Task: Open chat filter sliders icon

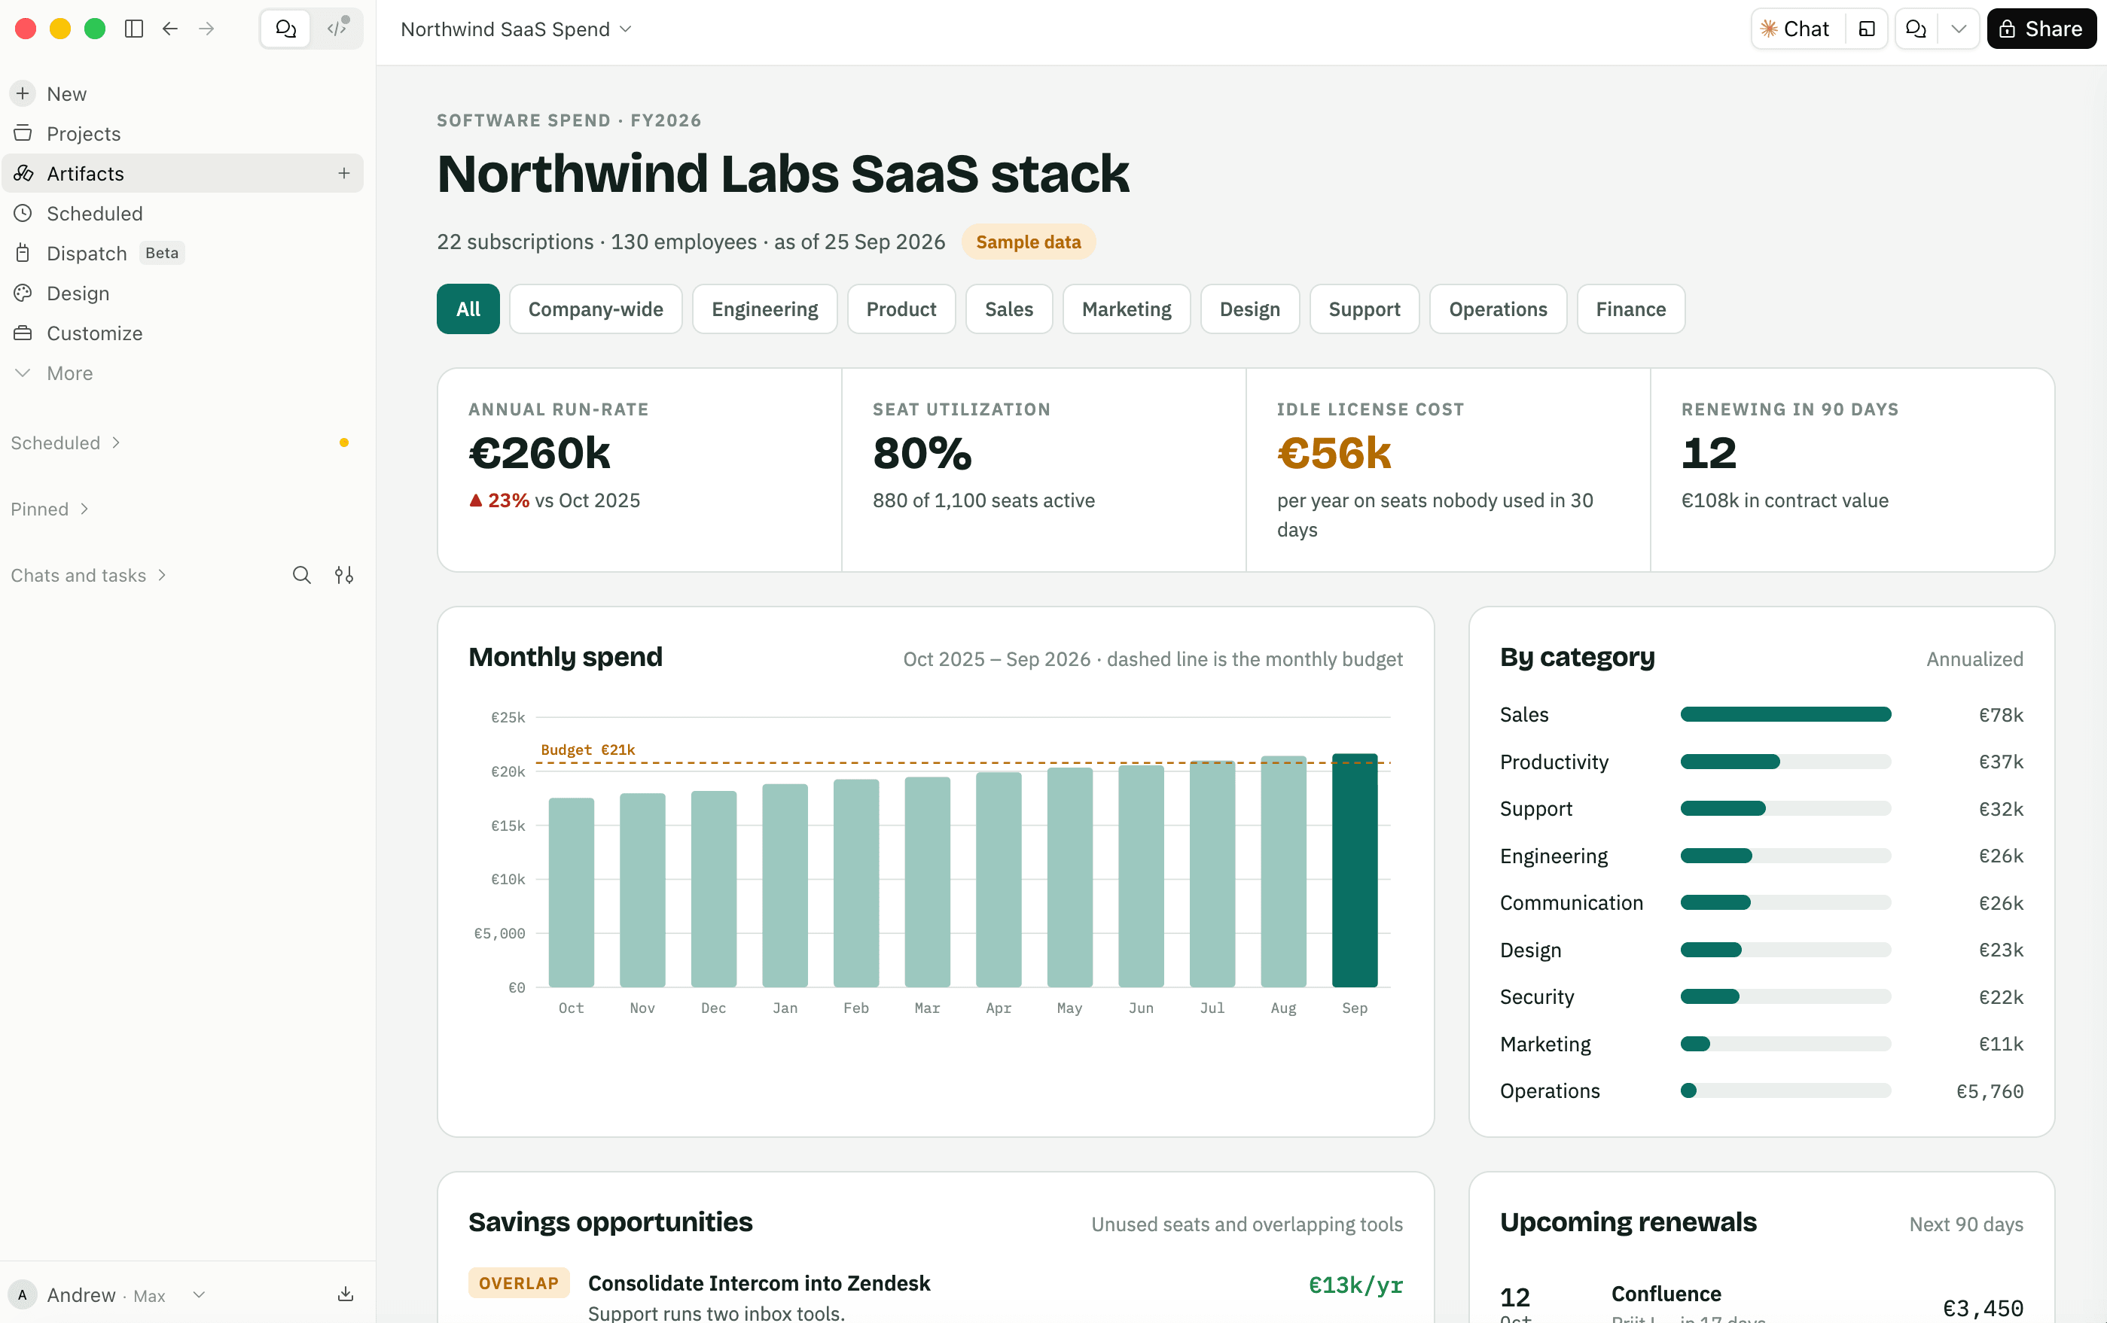Action: pos(344,576)
